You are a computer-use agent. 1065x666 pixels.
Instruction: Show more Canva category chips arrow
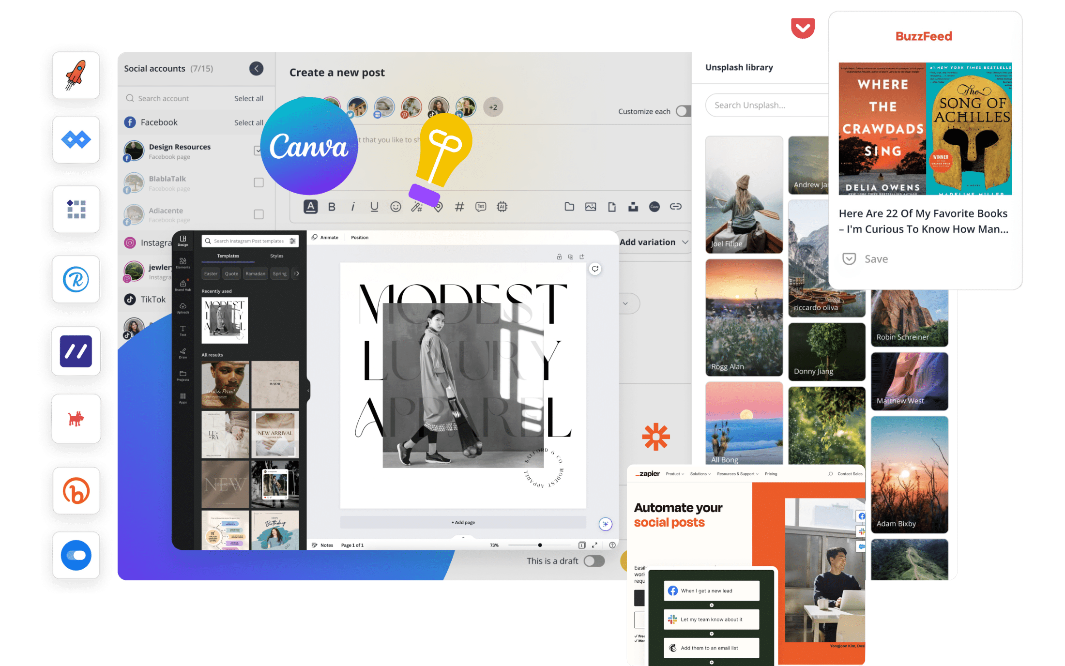pos(297,273)
